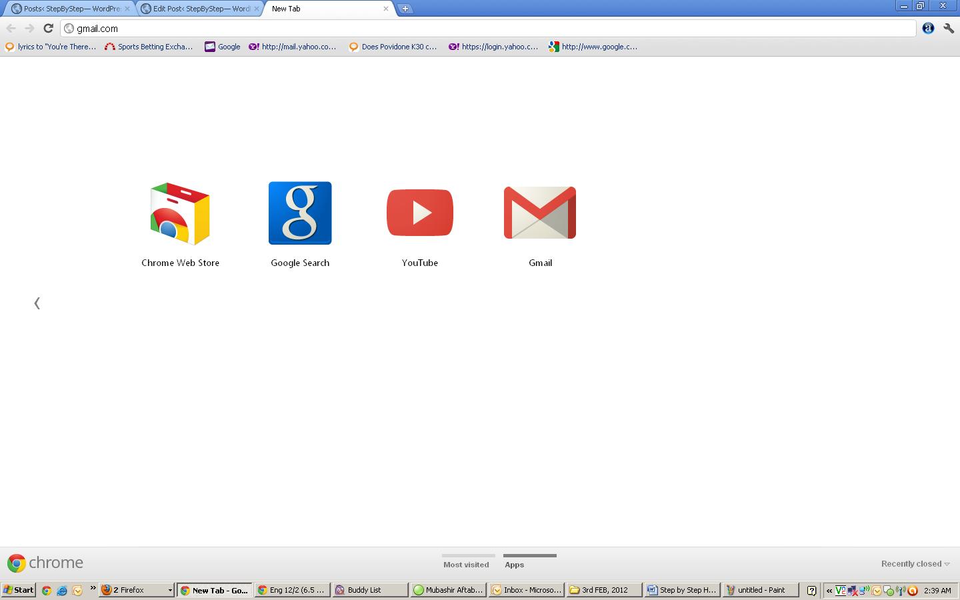This screenshot has width=960, height=600.
Task: Click the wrench settings menu icon
Action: 948,28
